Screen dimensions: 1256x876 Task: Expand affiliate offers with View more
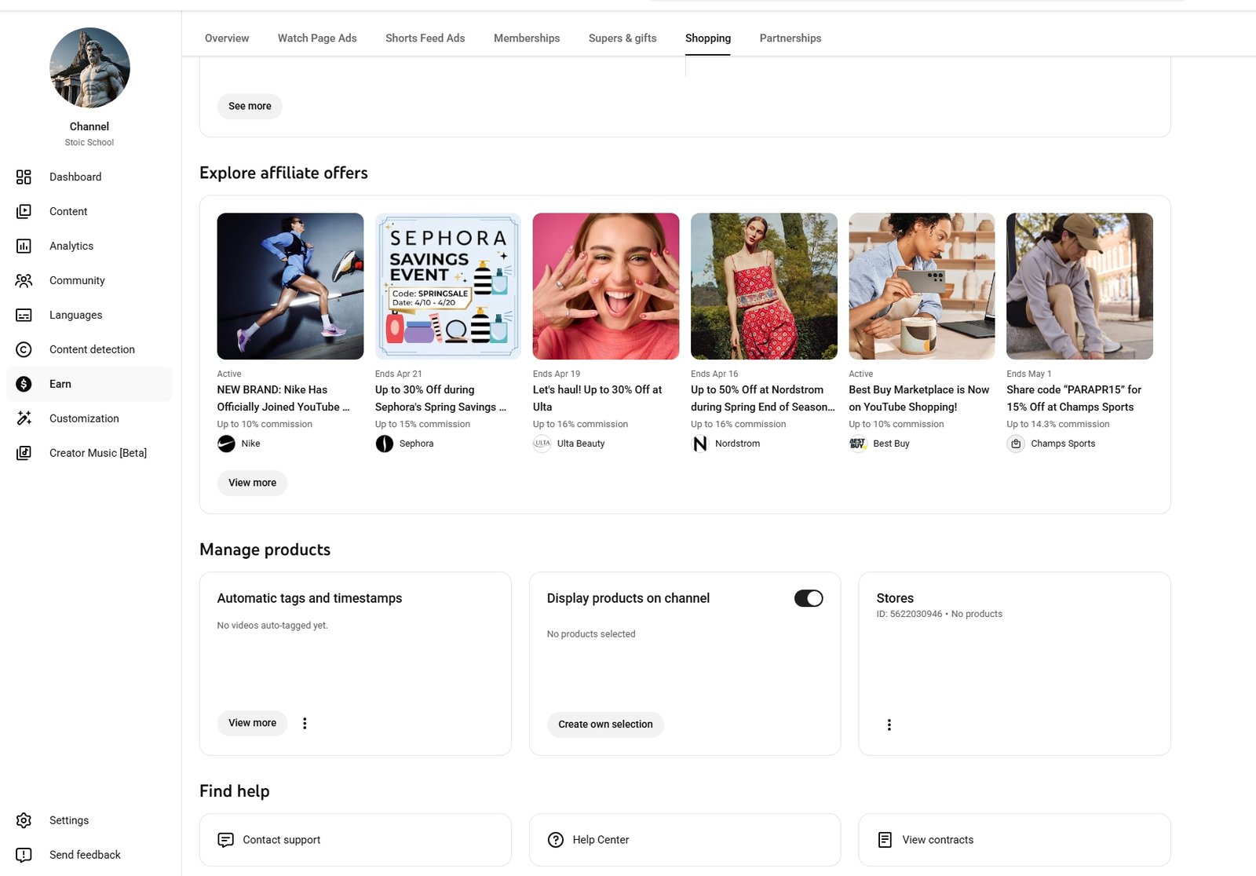[x=252, y=483]
